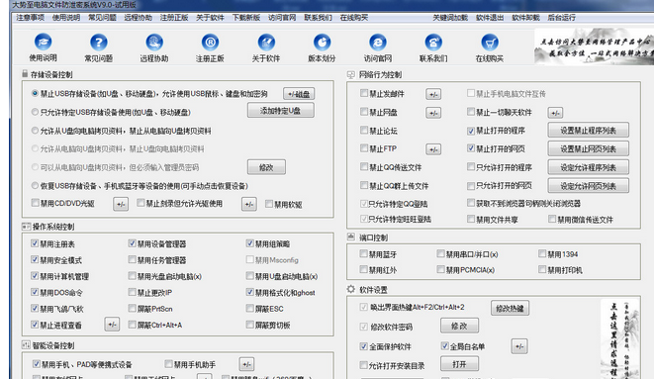This screenshot has height=379, width=654.
Task: Select radio 允许从U盘向电脑拷贝资料
Action: coord(35,131)
